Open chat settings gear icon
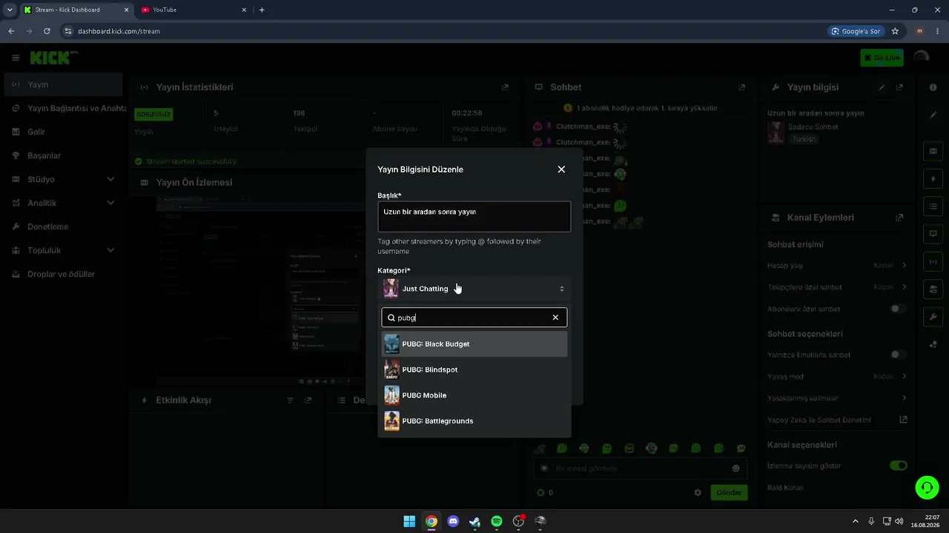949x533 pixels. (x=698, y=492)
